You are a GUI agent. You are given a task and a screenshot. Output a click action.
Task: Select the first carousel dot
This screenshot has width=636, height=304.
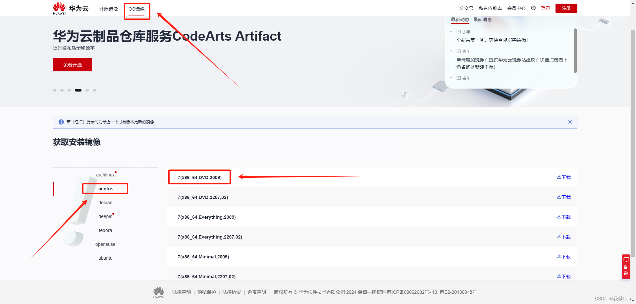55,90
